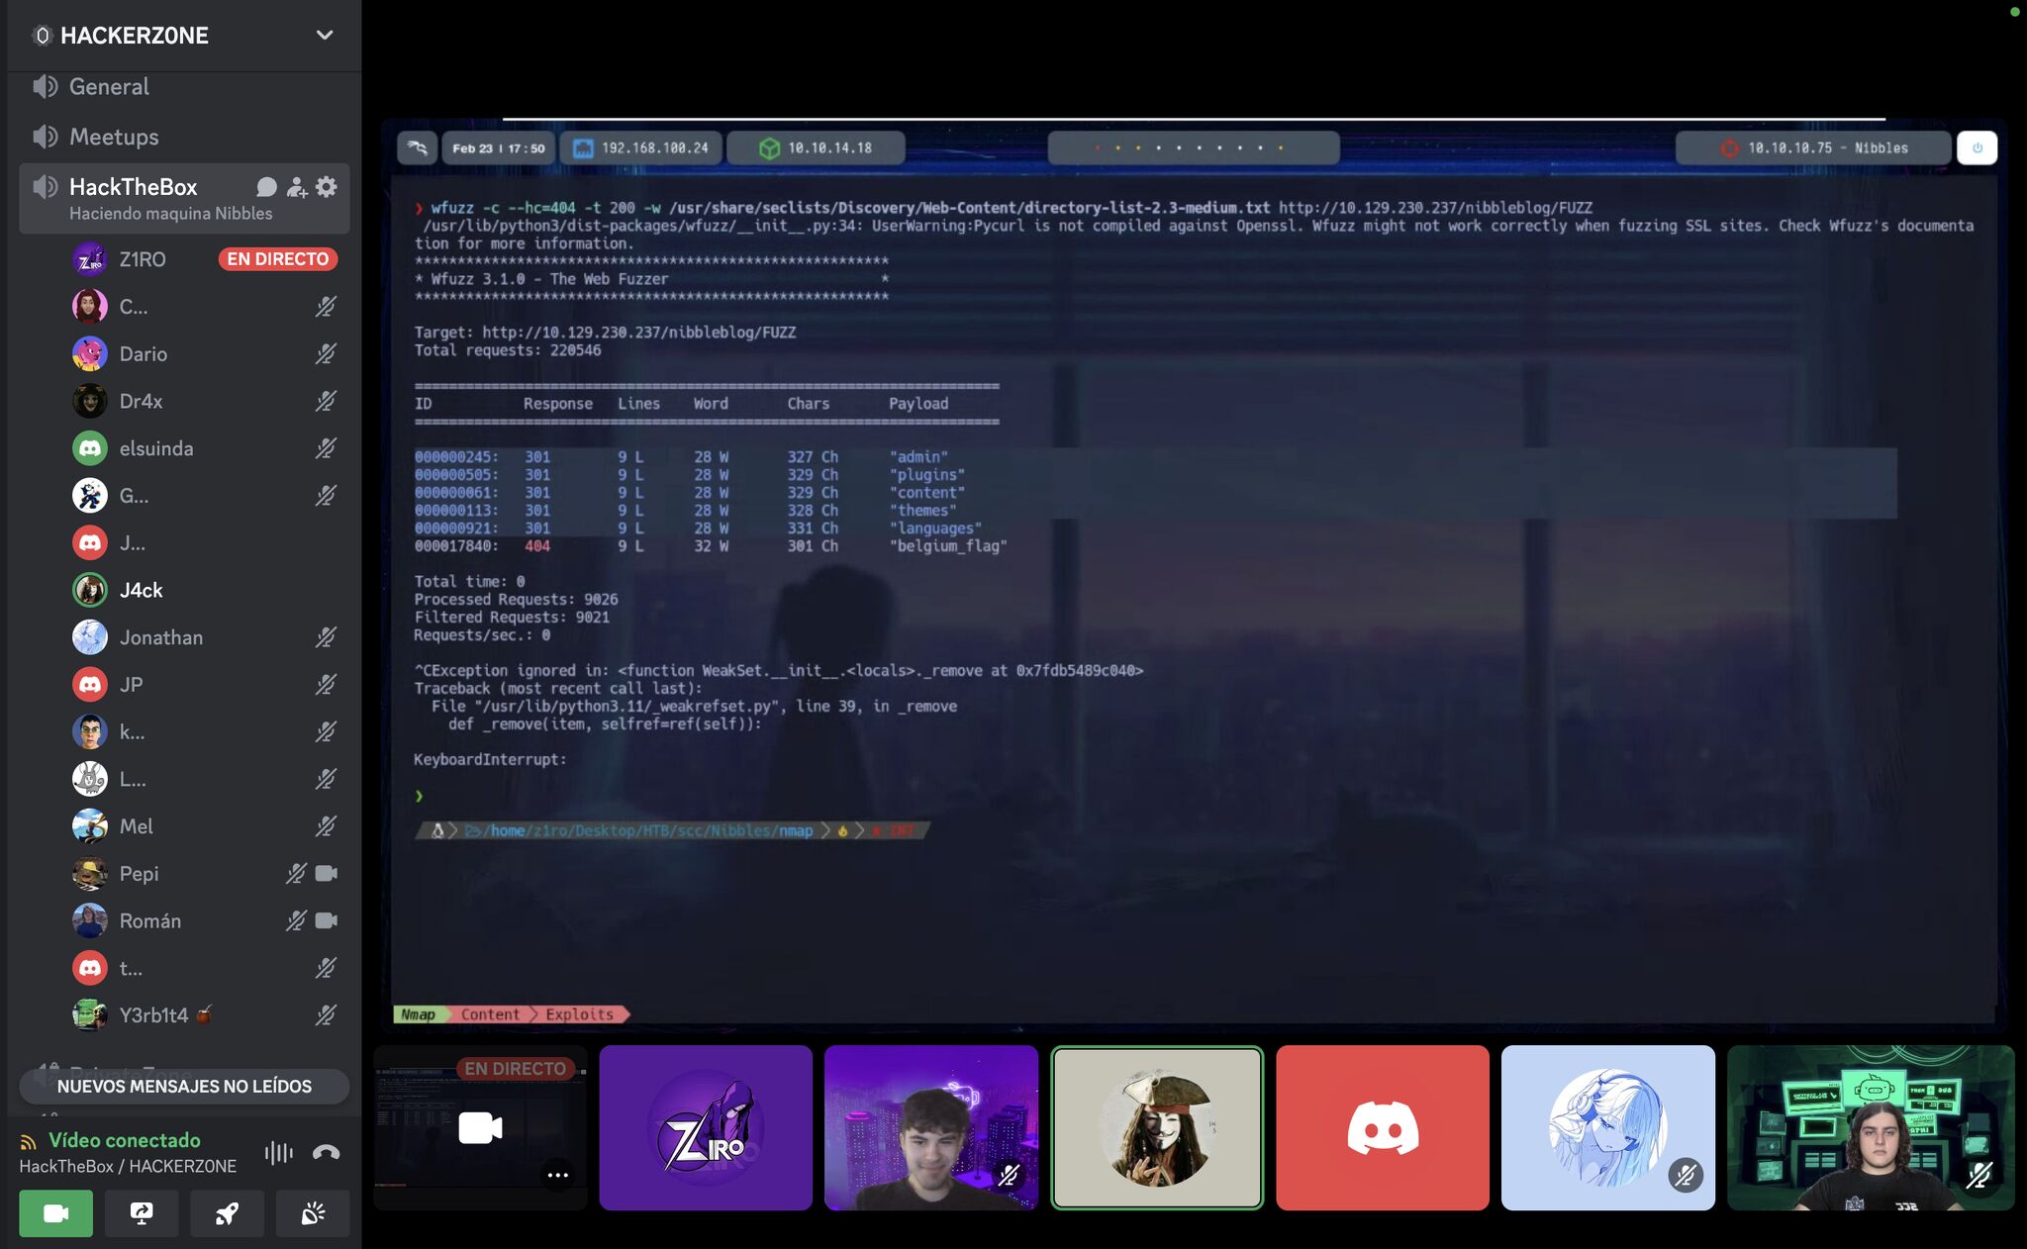Screen dimensions: 2027x1249
Task: Open HackTheBox channel chat icon
Action: 266,187
